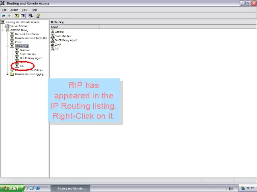
Task: Select IP Routing in the console tree
Action: pyautogui.click(x=22, y=46)
